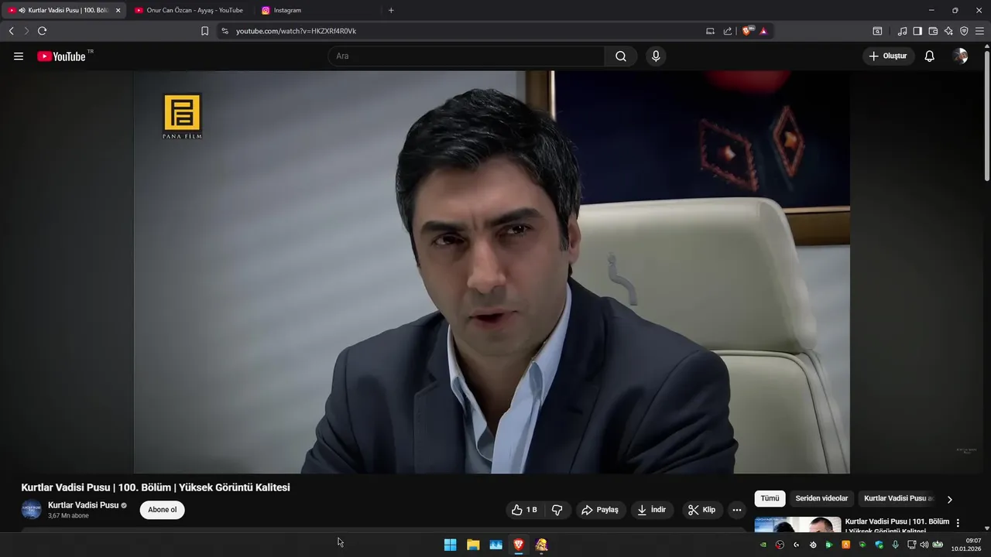Select the Tümü filter chip

pyautogui.click(x=770, y=499)
